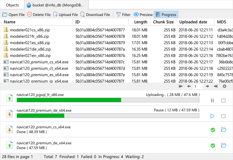Sort by the MD5 column header
The width and height of the screenshot is (233, 160).
(223, 22)
